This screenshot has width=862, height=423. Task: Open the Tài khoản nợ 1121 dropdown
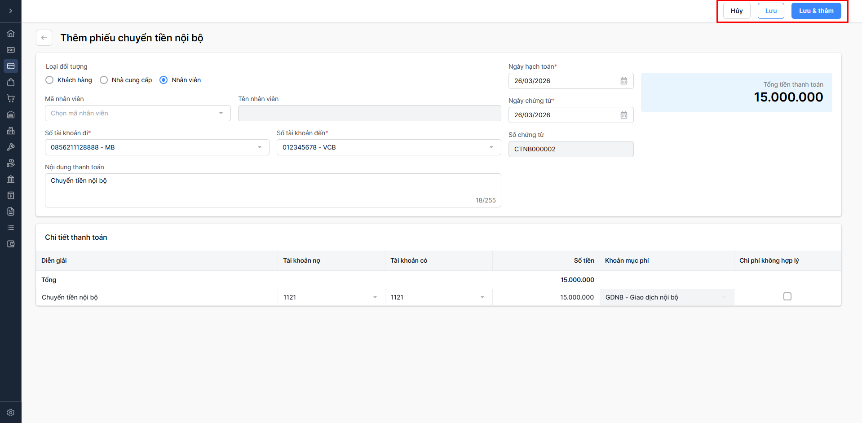pyautogui.click(x=331, y=297)
